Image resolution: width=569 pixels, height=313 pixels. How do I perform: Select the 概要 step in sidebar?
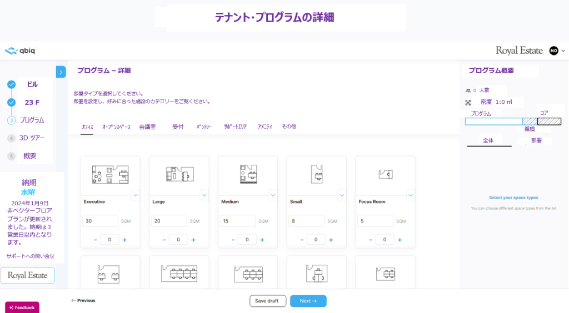tap(30, 156)
